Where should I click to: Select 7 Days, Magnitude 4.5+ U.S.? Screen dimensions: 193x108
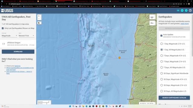tap(162, 55)
